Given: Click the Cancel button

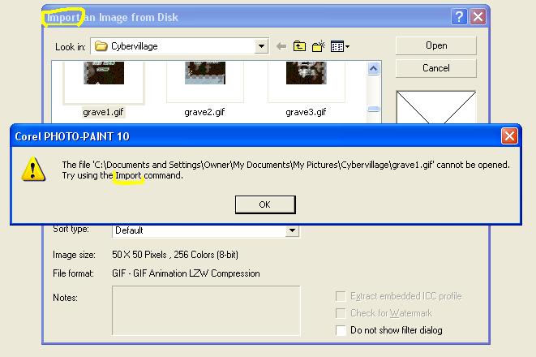Looking at the screenshot, I should coord(435,68).
